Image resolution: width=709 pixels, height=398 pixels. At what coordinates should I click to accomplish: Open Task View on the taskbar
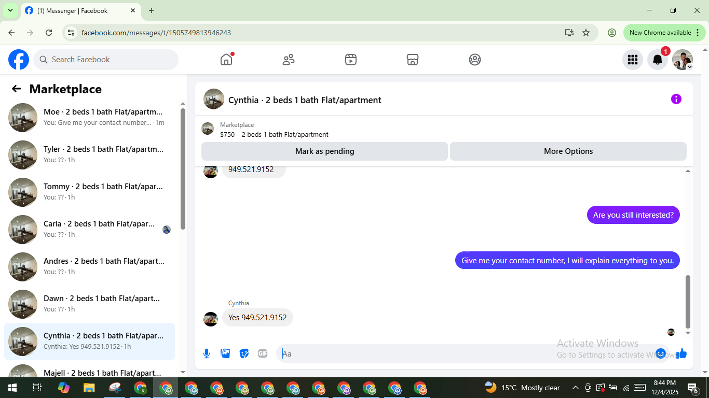[x=37, y=388]
